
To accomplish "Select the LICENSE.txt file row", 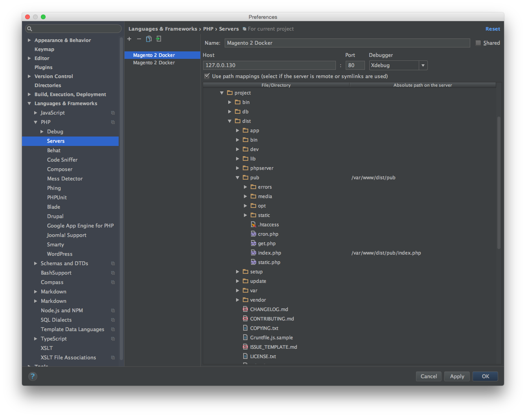I will 349,357.
